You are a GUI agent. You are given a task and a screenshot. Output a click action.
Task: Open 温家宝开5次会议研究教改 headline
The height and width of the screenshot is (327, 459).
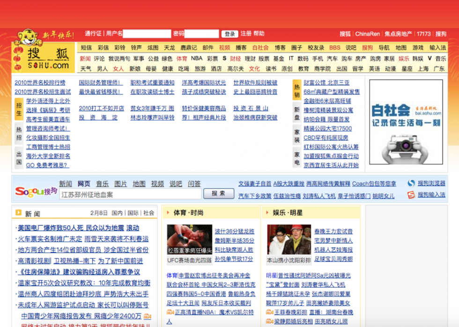point(84,283)
